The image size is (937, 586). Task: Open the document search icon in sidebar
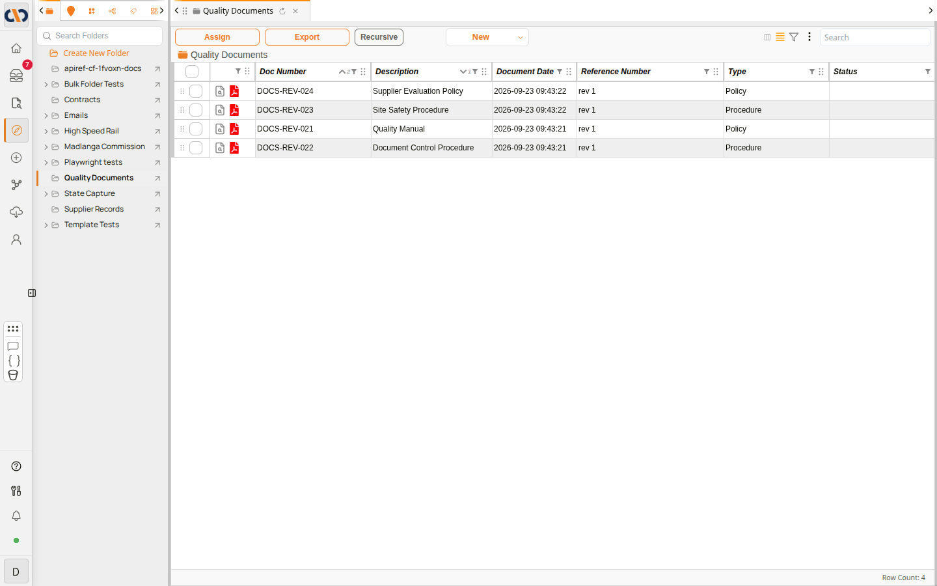coord(16,103)
